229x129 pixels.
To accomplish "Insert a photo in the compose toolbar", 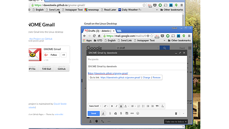I will (x=127, y=113).
